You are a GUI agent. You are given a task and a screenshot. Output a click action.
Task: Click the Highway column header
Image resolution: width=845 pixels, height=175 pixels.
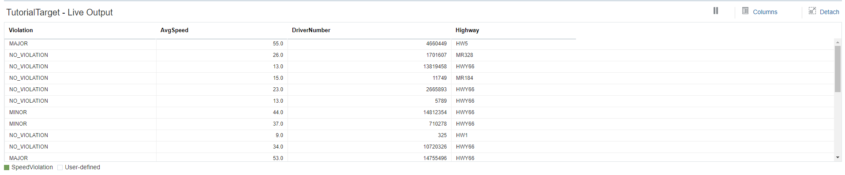(x=467, y=30)
